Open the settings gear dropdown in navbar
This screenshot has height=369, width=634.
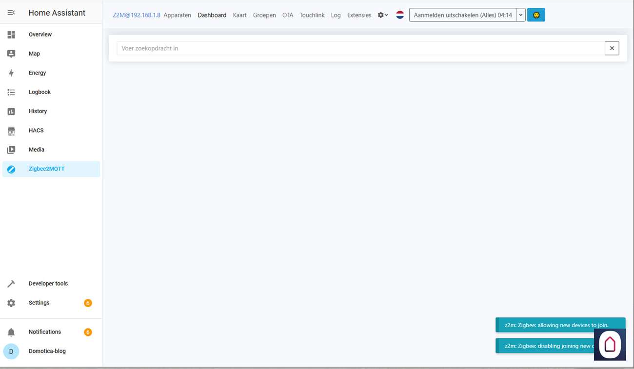(x=383, y=15)
